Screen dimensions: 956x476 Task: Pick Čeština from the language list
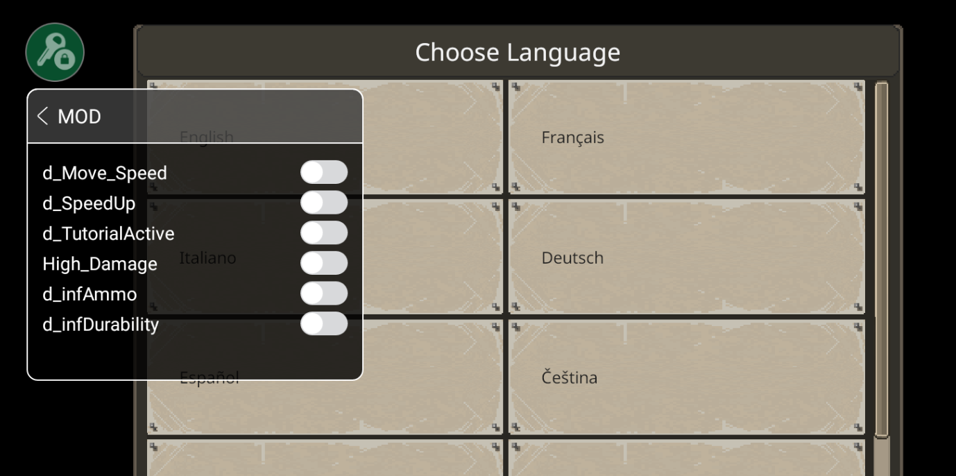click(687, 377)
